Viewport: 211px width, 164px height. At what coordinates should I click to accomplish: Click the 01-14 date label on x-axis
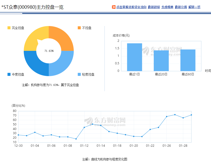pyautogui.click(x=101, y=146)
